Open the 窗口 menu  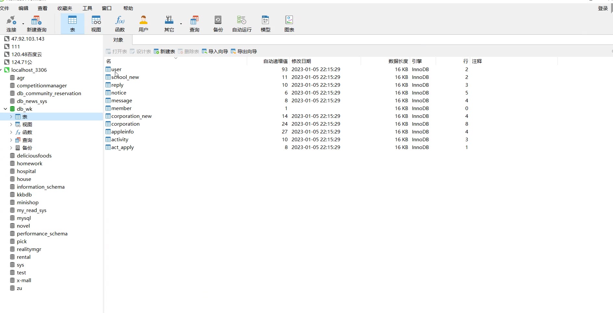pyautogui.click(x=107, y=8)
